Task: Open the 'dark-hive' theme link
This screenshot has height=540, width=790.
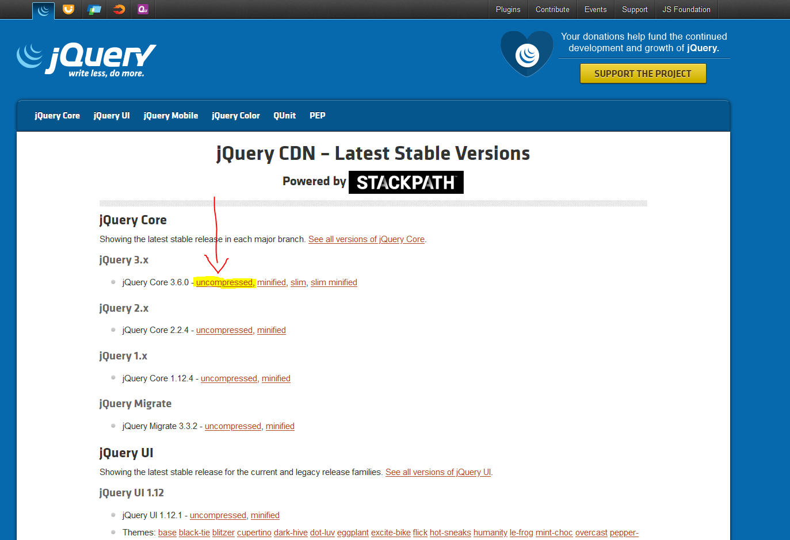Action: (x=291, y=533)
